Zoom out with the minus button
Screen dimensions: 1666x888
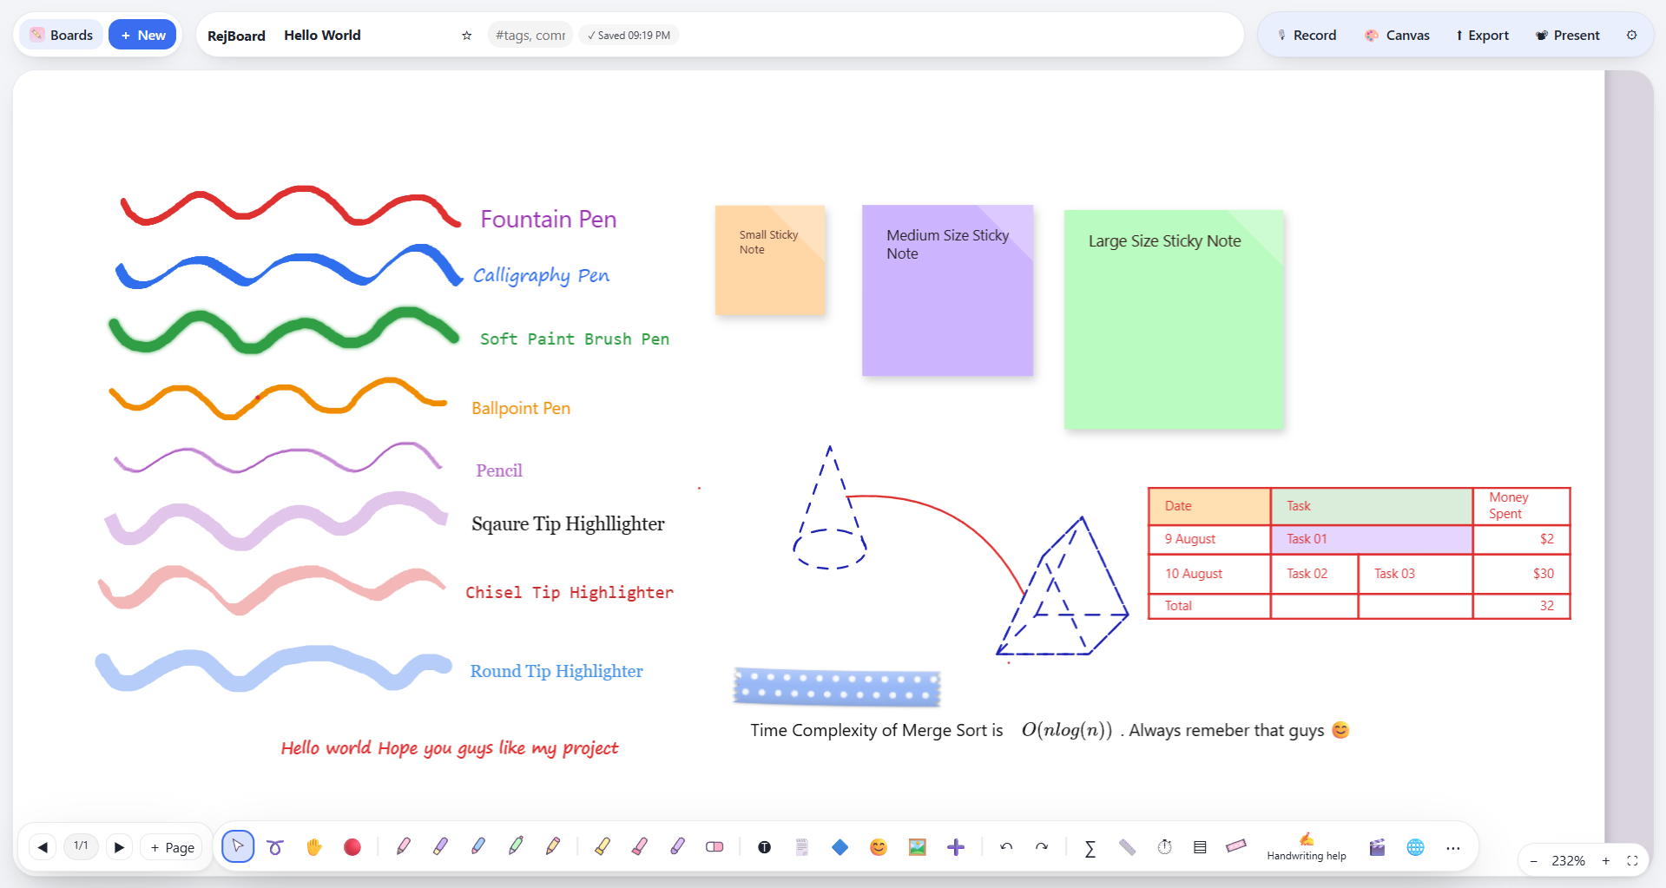click(1534, 861)
